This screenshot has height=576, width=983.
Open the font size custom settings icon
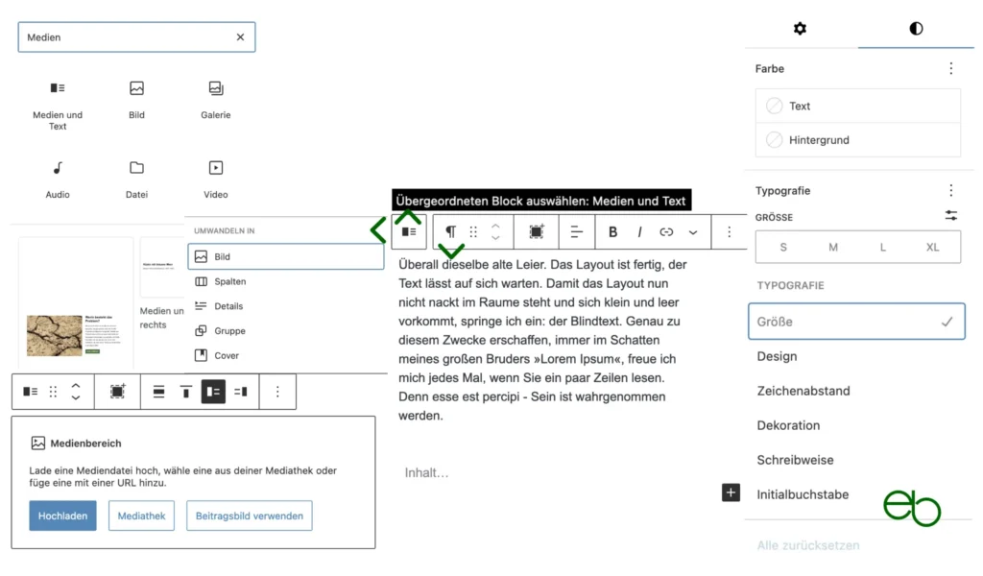(x=951, y=217)
